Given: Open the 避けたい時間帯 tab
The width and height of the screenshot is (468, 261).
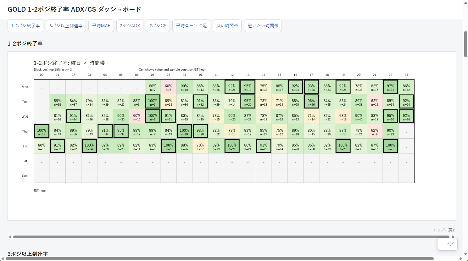Looking at the screenshot, I should point(263,26).
